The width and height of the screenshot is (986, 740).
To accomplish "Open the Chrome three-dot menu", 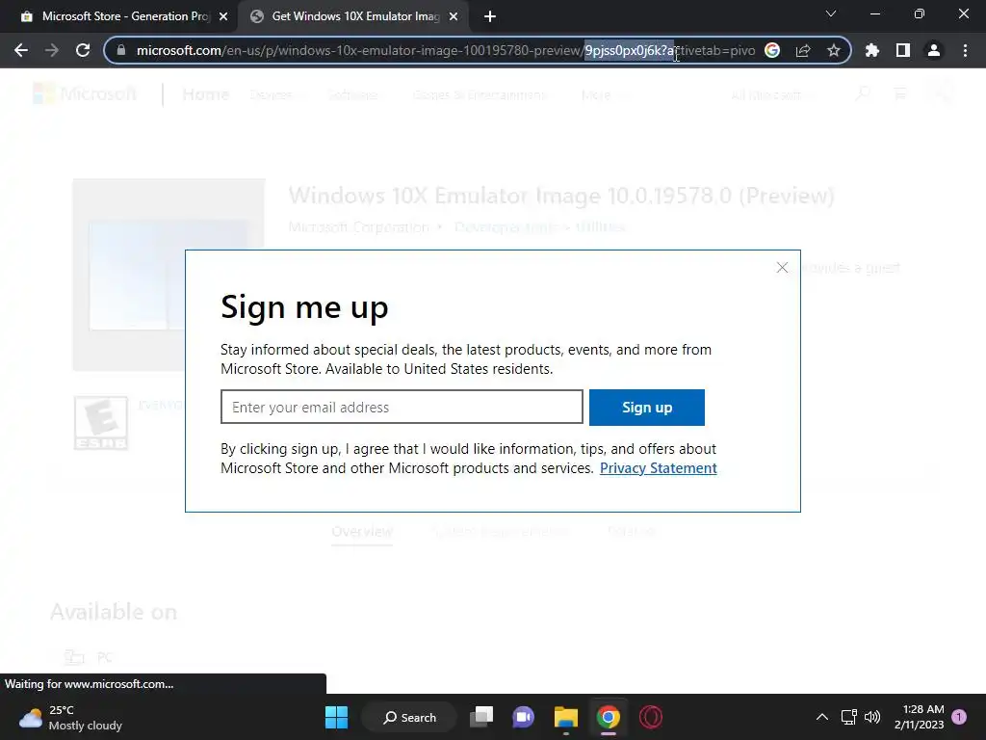I will tap(965, 50).
